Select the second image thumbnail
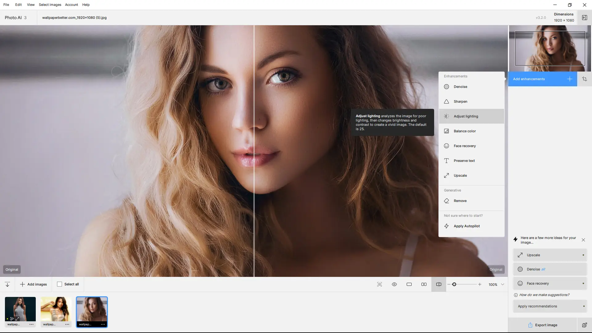 (56, 309)
